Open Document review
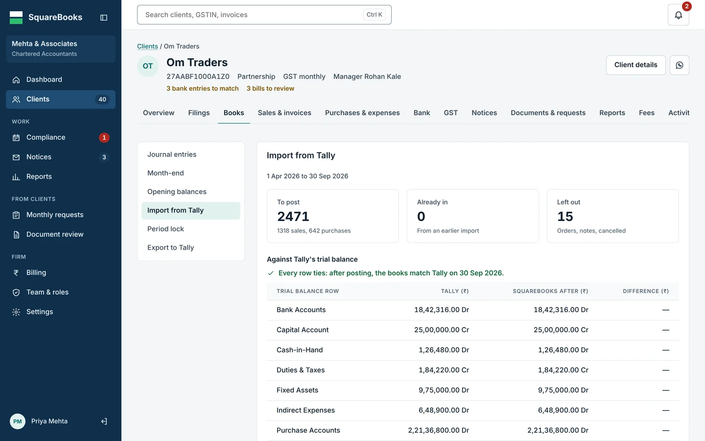Screen dimensions: 705x441 click(x=61, y=234)
